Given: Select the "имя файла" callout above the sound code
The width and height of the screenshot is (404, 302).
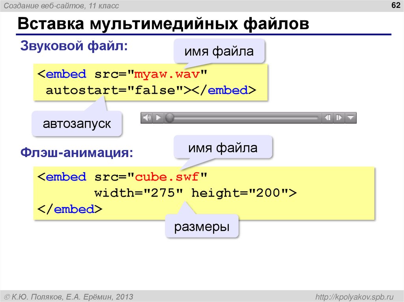Looking at the screenshot, I should coord(219,50).
